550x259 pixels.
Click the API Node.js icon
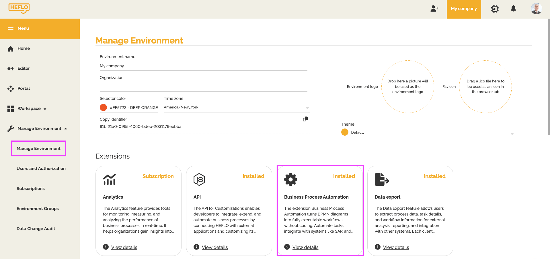click(x=199, y=179)
